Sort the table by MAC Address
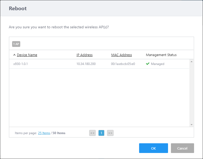Image resolution: width=203 pixels, height=159 pixels. pyautogui.click(x=121, y=55)
